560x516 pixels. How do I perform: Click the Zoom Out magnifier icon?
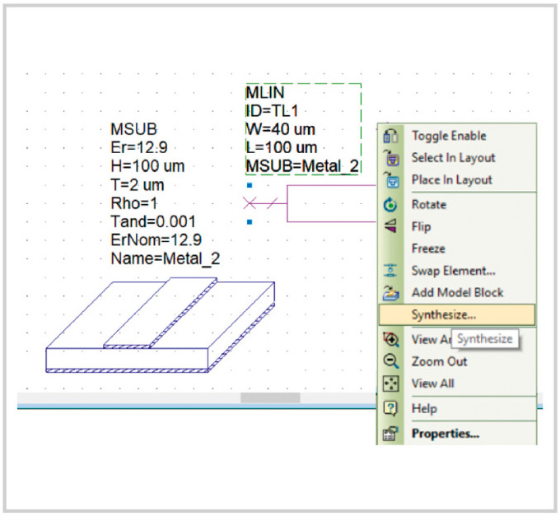tap(392, 361)
